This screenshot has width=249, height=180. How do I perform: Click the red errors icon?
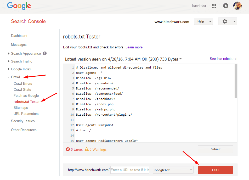point(68,149)
